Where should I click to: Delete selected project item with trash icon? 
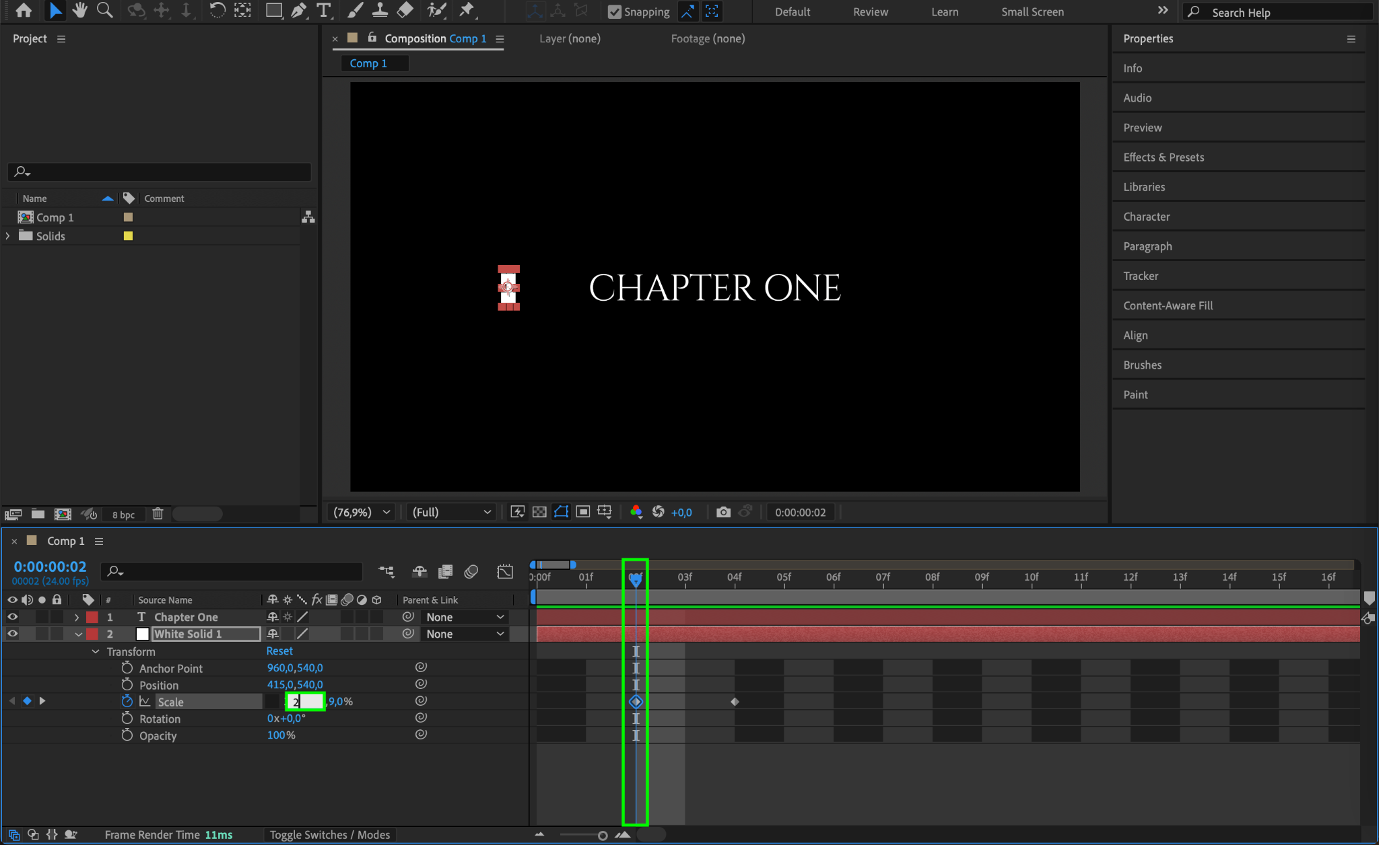click(x=158, y=514)
